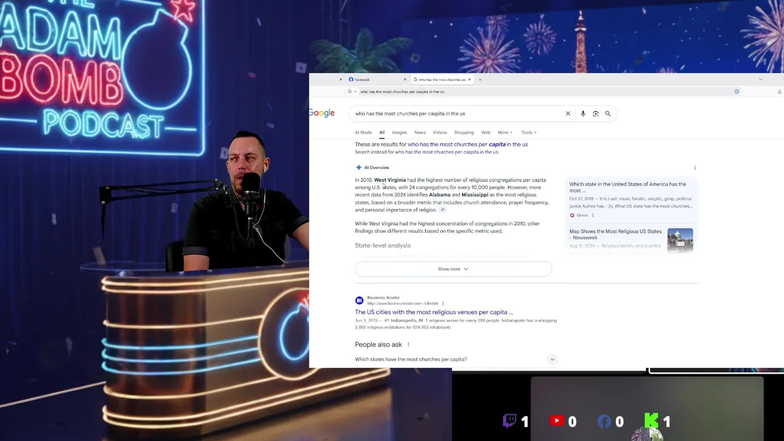Expand 'Which states have the most churches per capita?'
The width and height of the screenshot is (784, 441).
point(456,360)
